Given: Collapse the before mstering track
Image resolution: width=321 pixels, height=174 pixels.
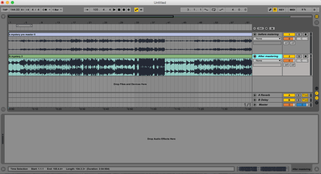Looking at the screenshot, I should click(x=255, y=35).
